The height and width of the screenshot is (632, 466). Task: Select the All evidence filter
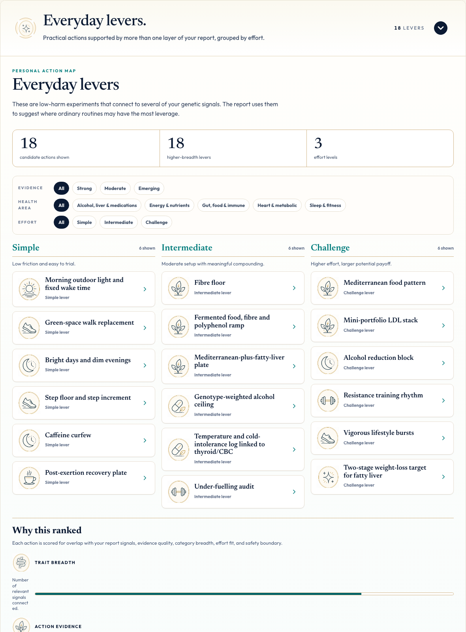[x=61, y=188]
